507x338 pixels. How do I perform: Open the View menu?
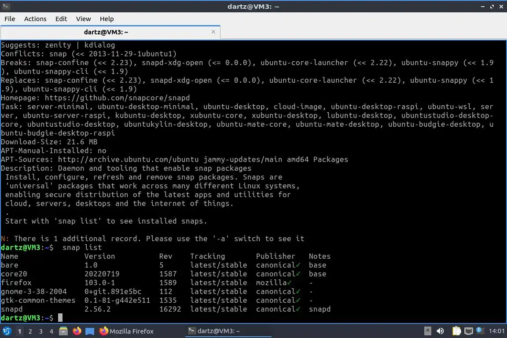tap(84, 19)
